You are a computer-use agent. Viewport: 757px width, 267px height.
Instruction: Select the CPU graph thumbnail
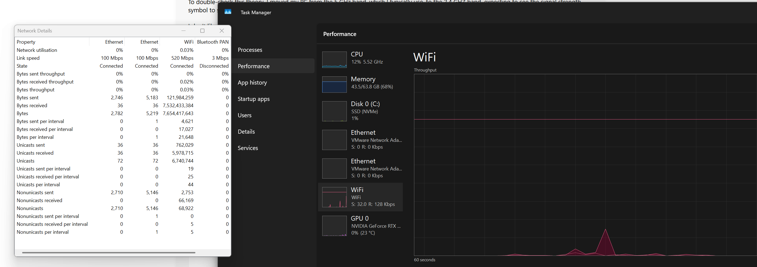(x=334, y=59)
